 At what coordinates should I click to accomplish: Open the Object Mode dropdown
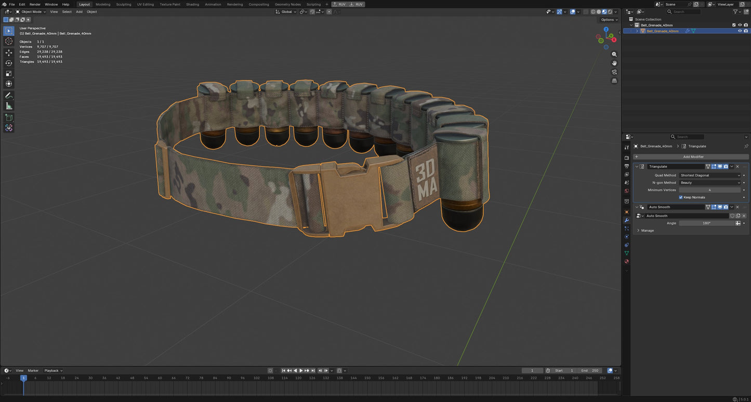(31, 11)
